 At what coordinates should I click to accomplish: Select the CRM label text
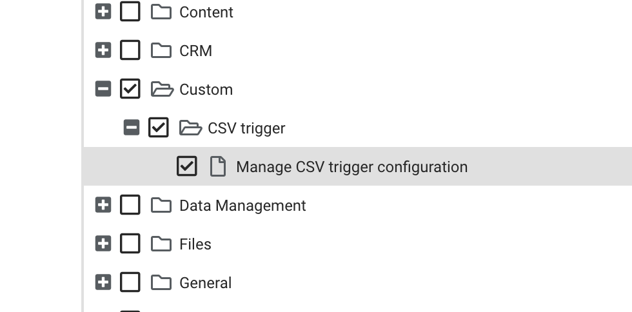195,51
